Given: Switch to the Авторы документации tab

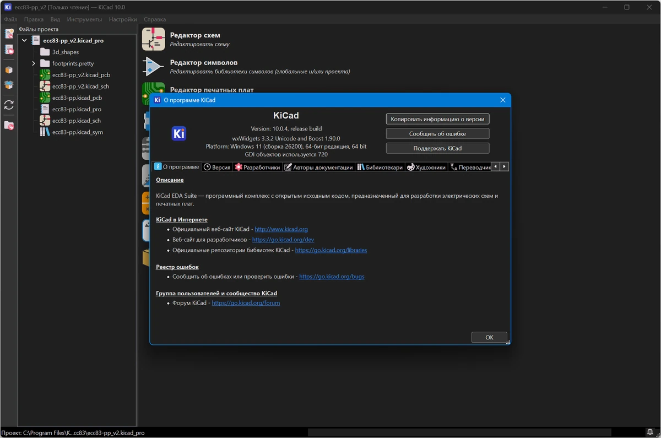Looking at the screenshot, I should tap(318, 167).
